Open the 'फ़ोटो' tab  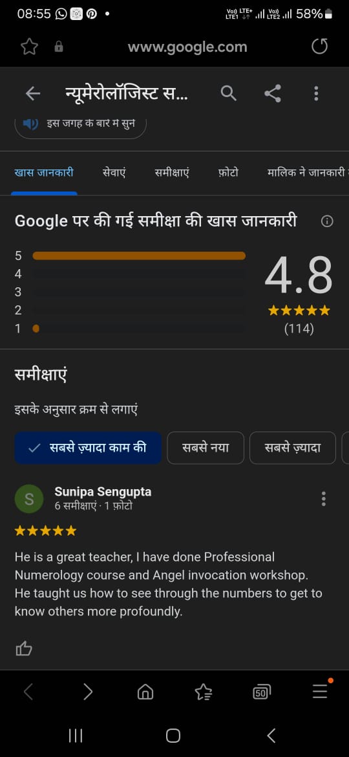[228, 172]
